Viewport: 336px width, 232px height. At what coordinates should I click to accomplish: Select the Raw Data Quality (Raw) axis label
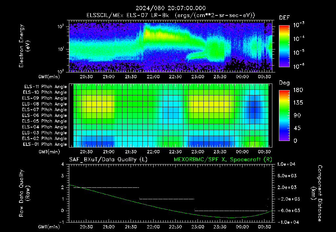(24, 193)
